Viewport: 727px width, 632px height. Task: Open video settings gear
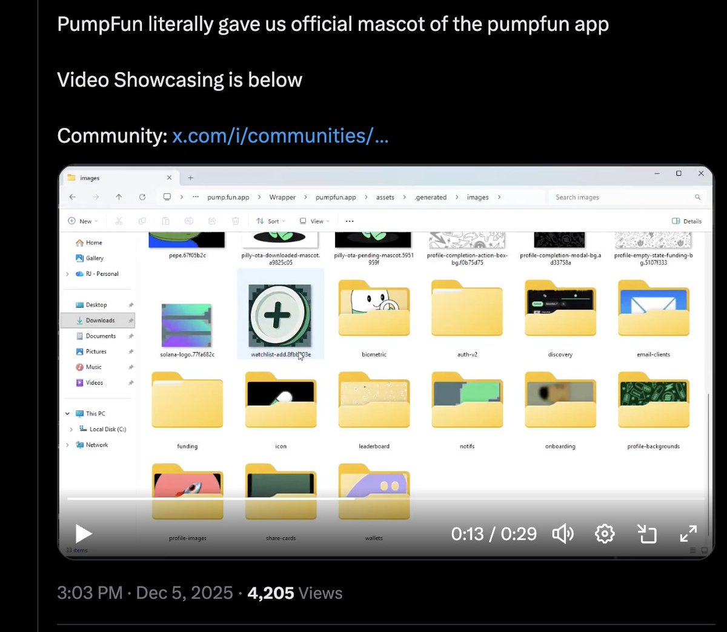pyautogui.click(x=605, y=534)
